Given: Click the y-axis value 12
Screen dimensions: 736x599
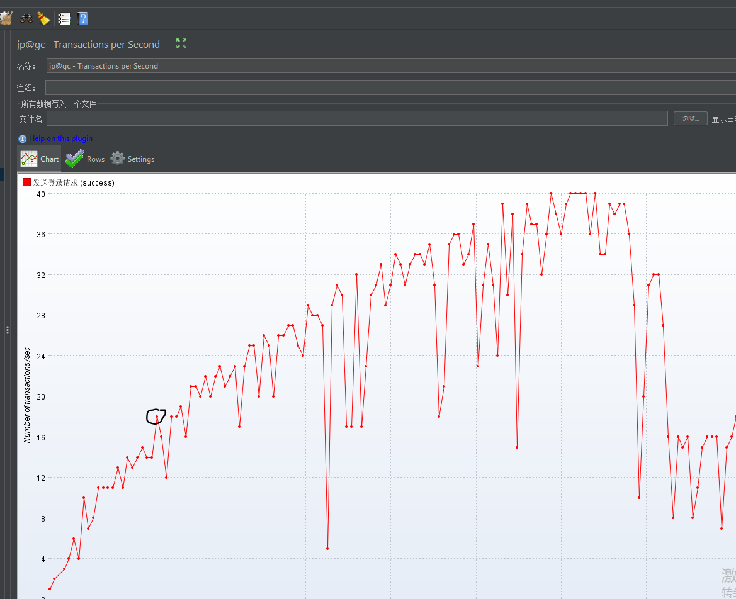Looking at the screenshot, I should [41, 478].
